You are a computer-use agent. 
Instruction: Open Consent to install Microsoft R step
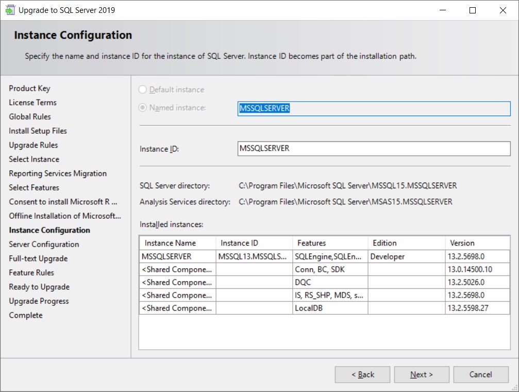click(63, 202)
